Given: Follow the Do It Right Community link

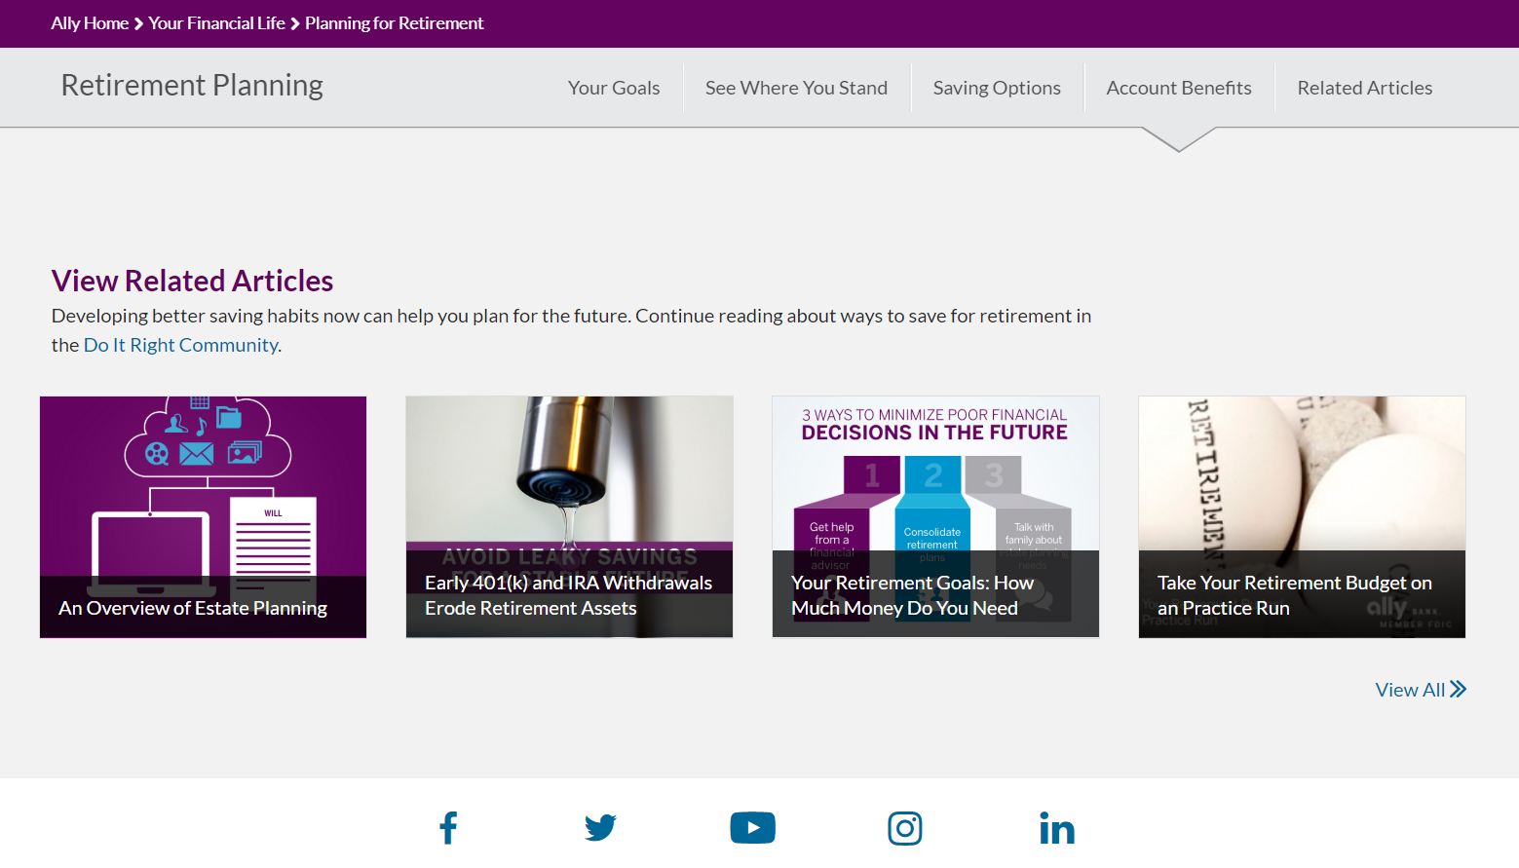Looking at the screenshot, I should (x=181, y=345).
